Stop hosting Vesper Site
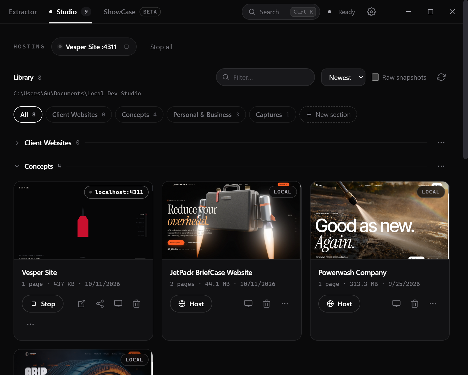This screenshot has width=468, height=375. [43, 304]
